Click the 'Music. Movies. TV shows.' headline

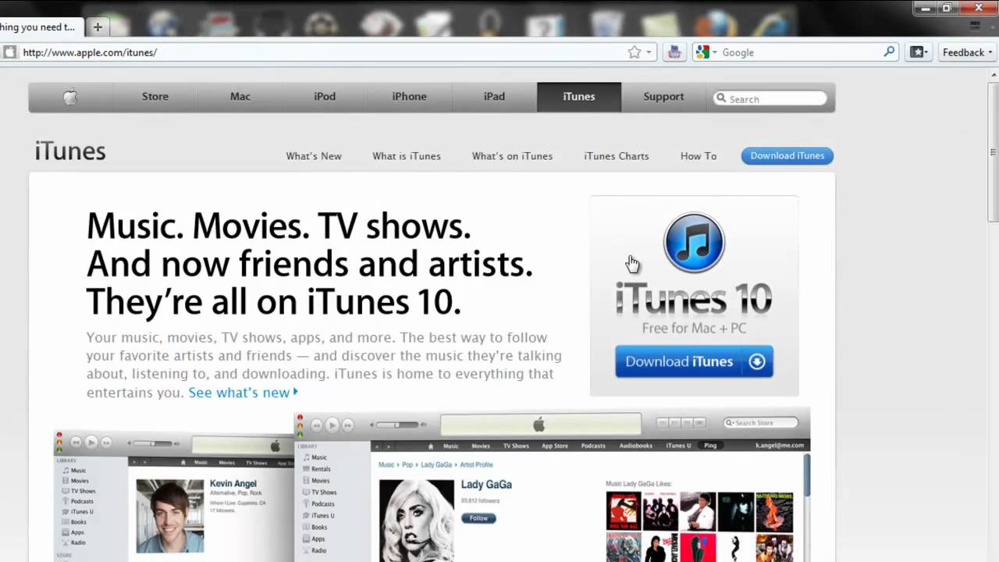pyautogui.click(x=279, y=226)
